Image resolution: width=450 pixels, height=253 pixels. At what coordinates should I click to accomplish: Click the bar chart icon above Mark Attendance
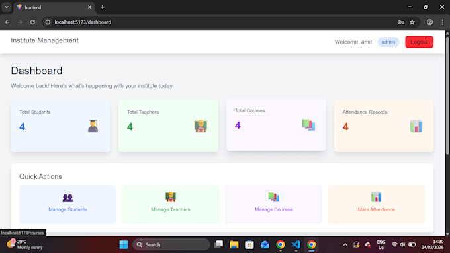(377, 197)
